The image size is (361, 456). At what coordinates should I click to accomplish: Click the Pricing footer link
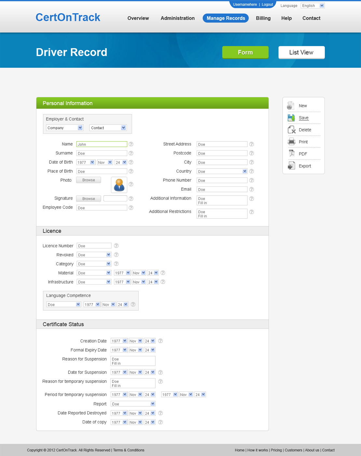(x=276, y=450)
